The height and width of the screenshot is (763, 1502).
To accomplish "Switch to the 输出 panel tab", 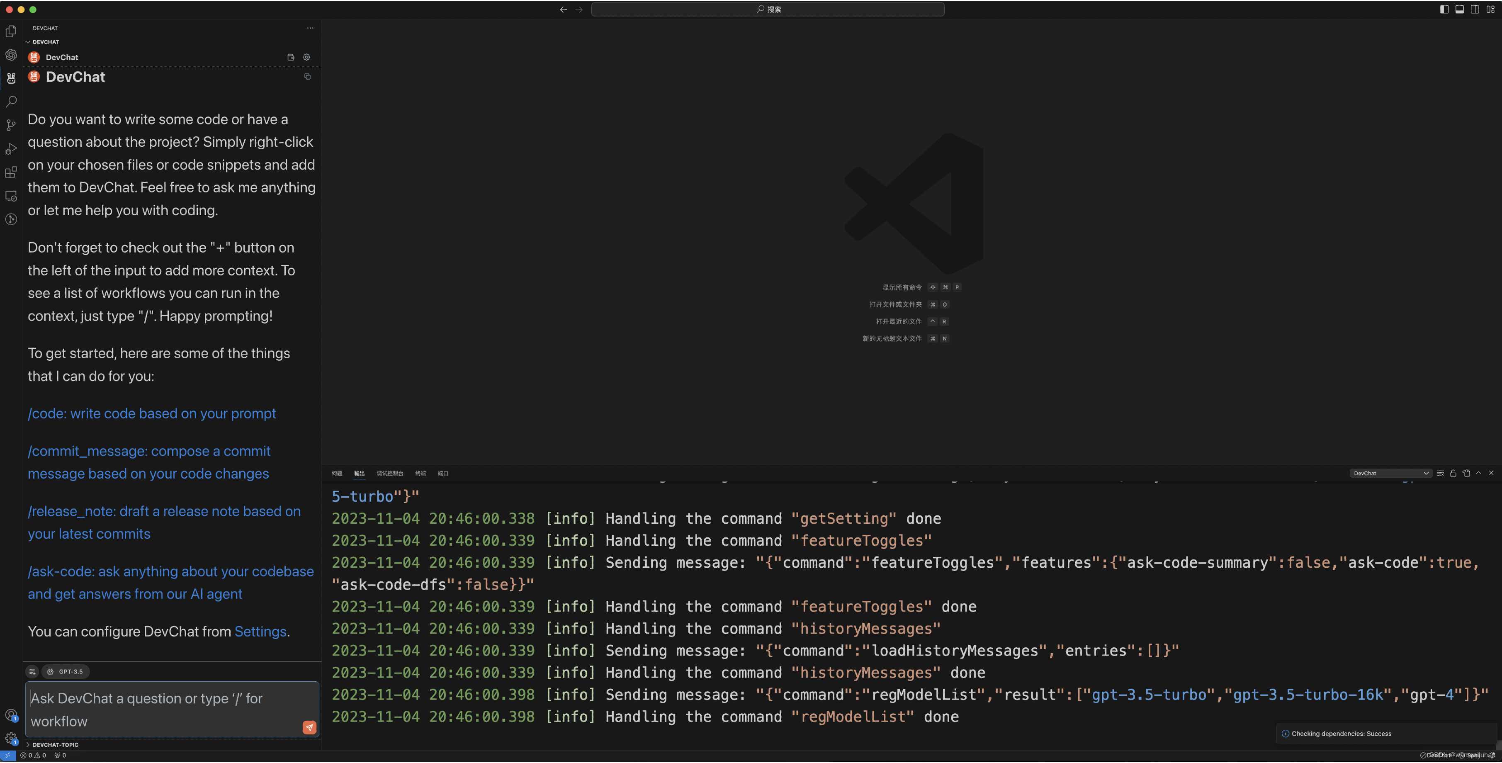I will 359,473.
